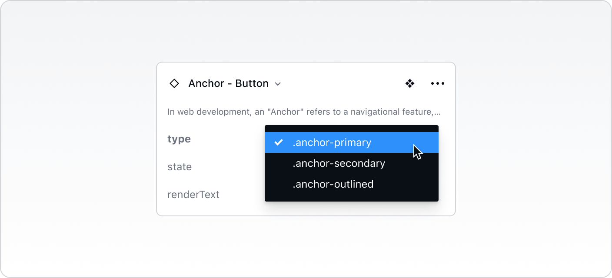Click the checkmark beside .anchor-primary
The height and width of the screenshot is (278, 612).
click(x=279, y=142)
